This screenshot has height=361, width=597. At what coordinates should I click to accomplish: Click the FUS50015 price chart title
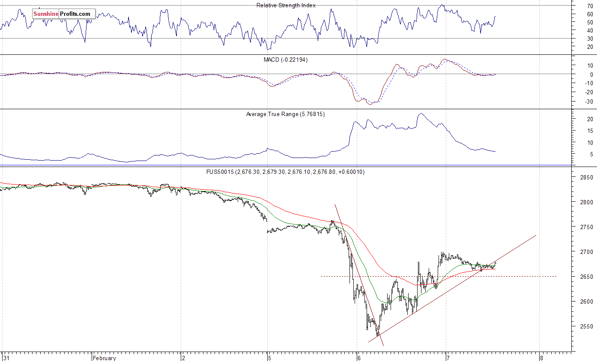[x=285, y=172]
